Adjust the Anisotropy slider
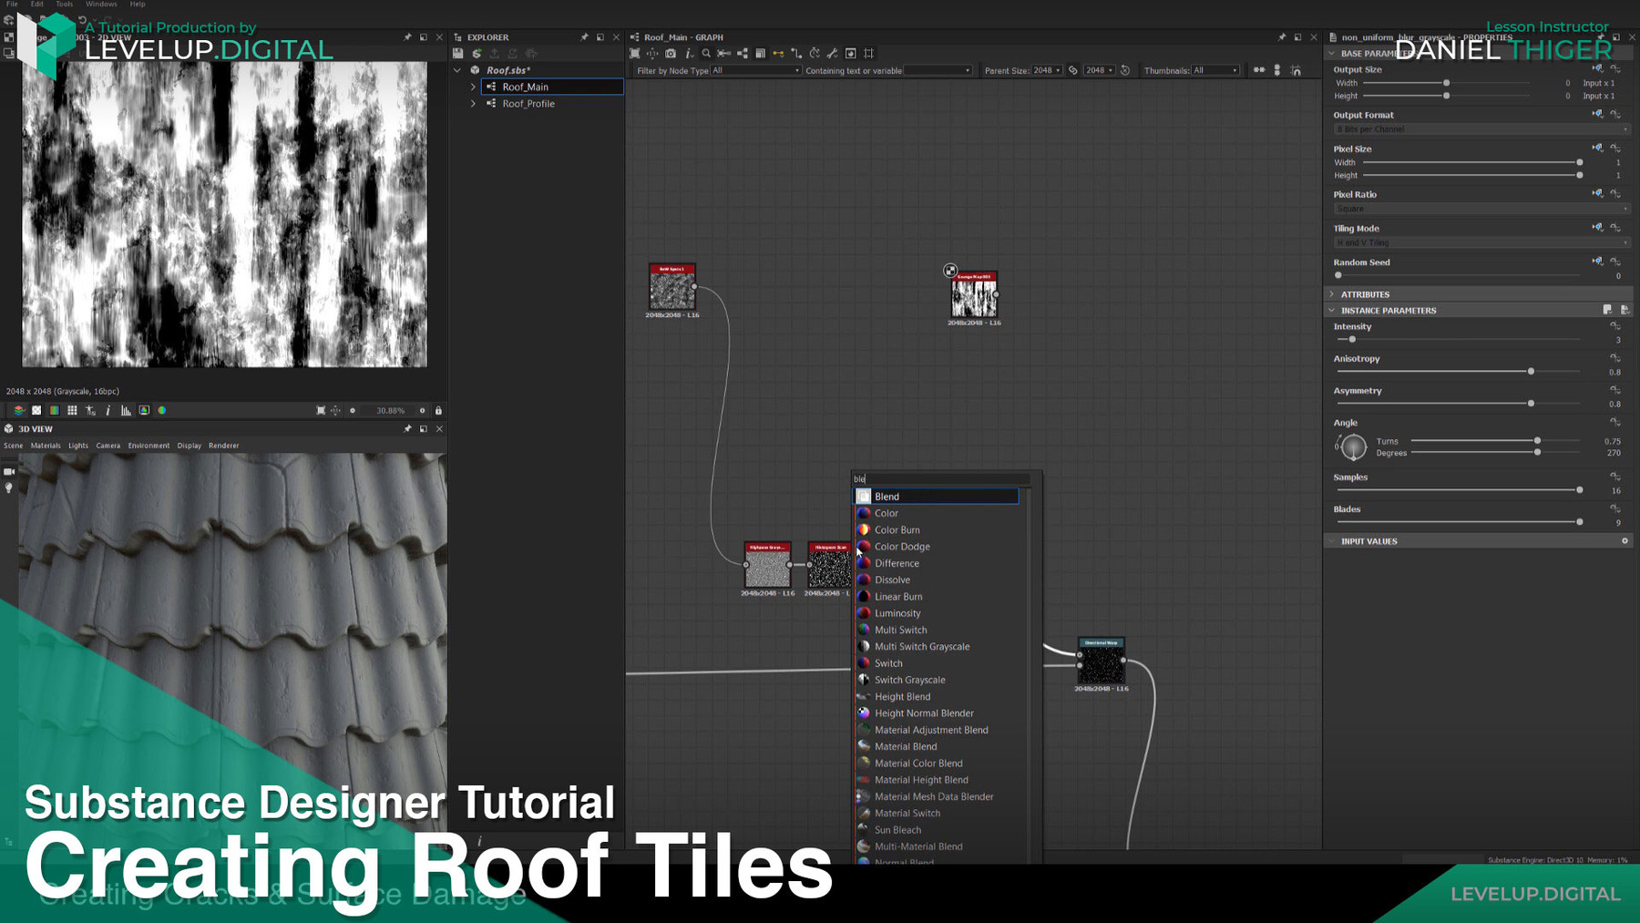Viewport: 1640px width, 923px height. tap(1458, 371)
